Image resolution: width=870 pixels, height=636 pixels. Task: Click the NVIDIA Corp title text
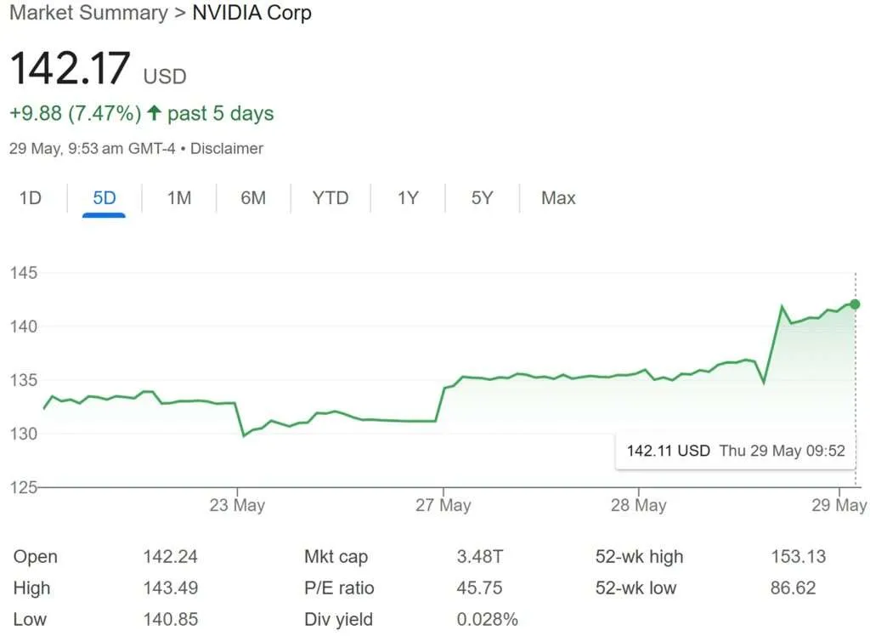pyautogui.click(x=252, y=14)
